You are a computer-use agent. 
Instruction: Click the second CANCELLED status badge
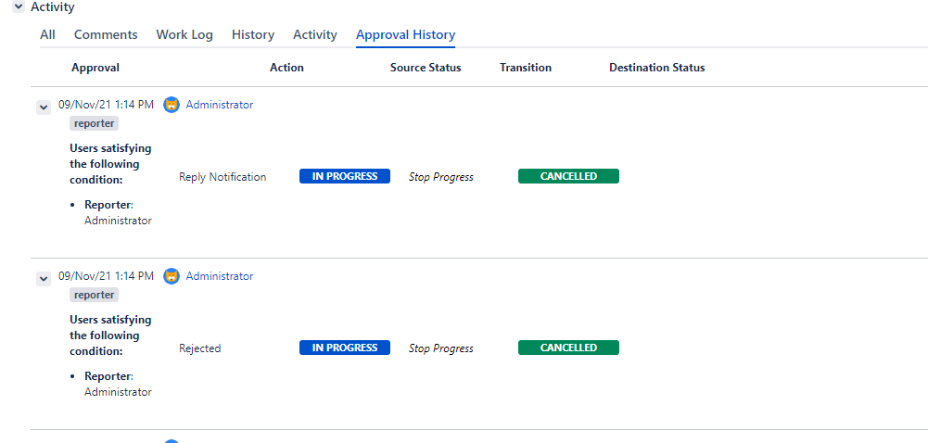pyautogui.click(x=568, y=348)
